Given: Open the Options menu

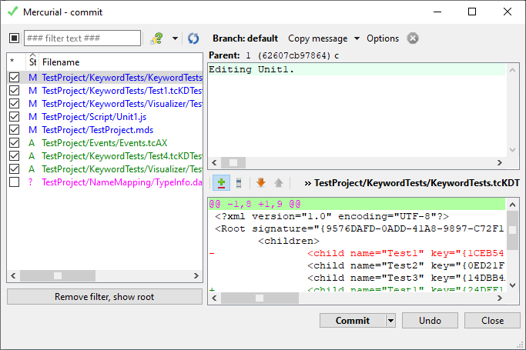Looking at the screenshot, I should point(383,38).
